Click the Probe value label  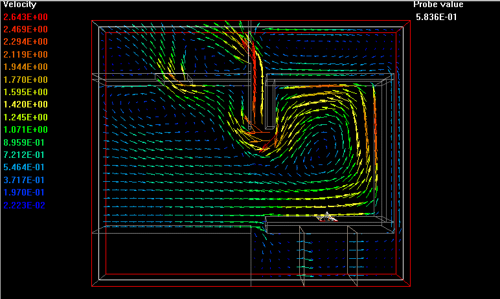(438, 5)
